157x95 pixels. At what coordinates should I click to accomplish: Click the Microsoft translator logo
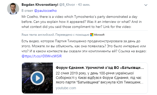pos(92,35)
